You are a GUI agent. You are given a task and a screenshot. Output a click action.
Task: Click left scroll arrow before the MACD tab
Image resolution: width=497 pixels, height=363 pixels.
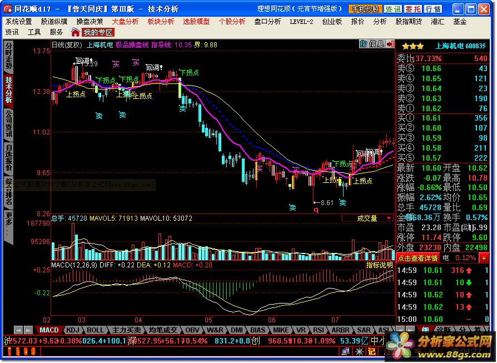(x=18, y=330)
